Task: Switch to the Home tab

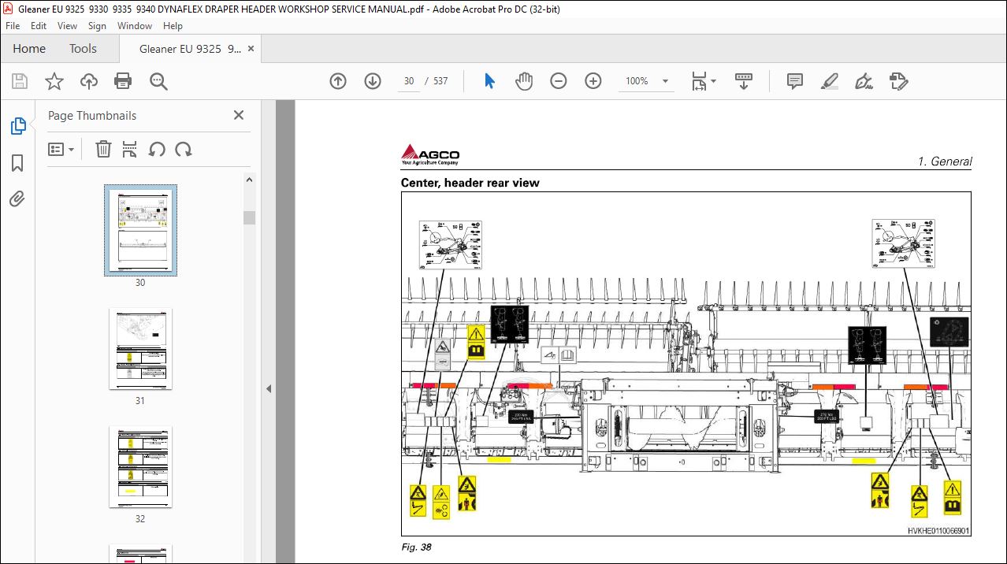Action: point(29,49)
